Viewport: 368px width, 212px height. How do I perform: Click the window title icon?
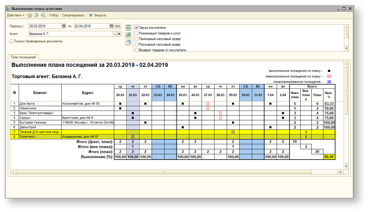tap(8, 9)
